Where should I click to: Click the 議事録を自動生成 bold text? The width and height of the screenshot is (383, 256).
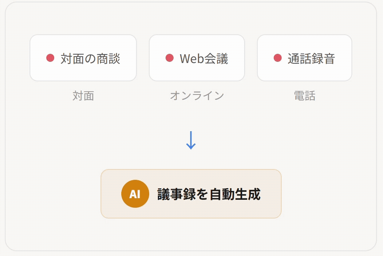tap(209, 194)
